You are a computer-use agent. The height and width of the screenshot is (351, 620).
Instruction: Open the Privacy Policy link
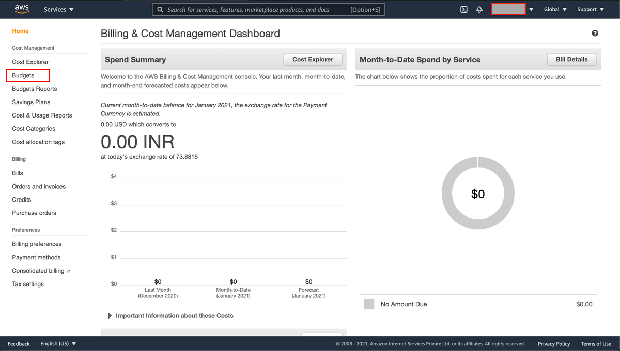click(x=554, y=344)
